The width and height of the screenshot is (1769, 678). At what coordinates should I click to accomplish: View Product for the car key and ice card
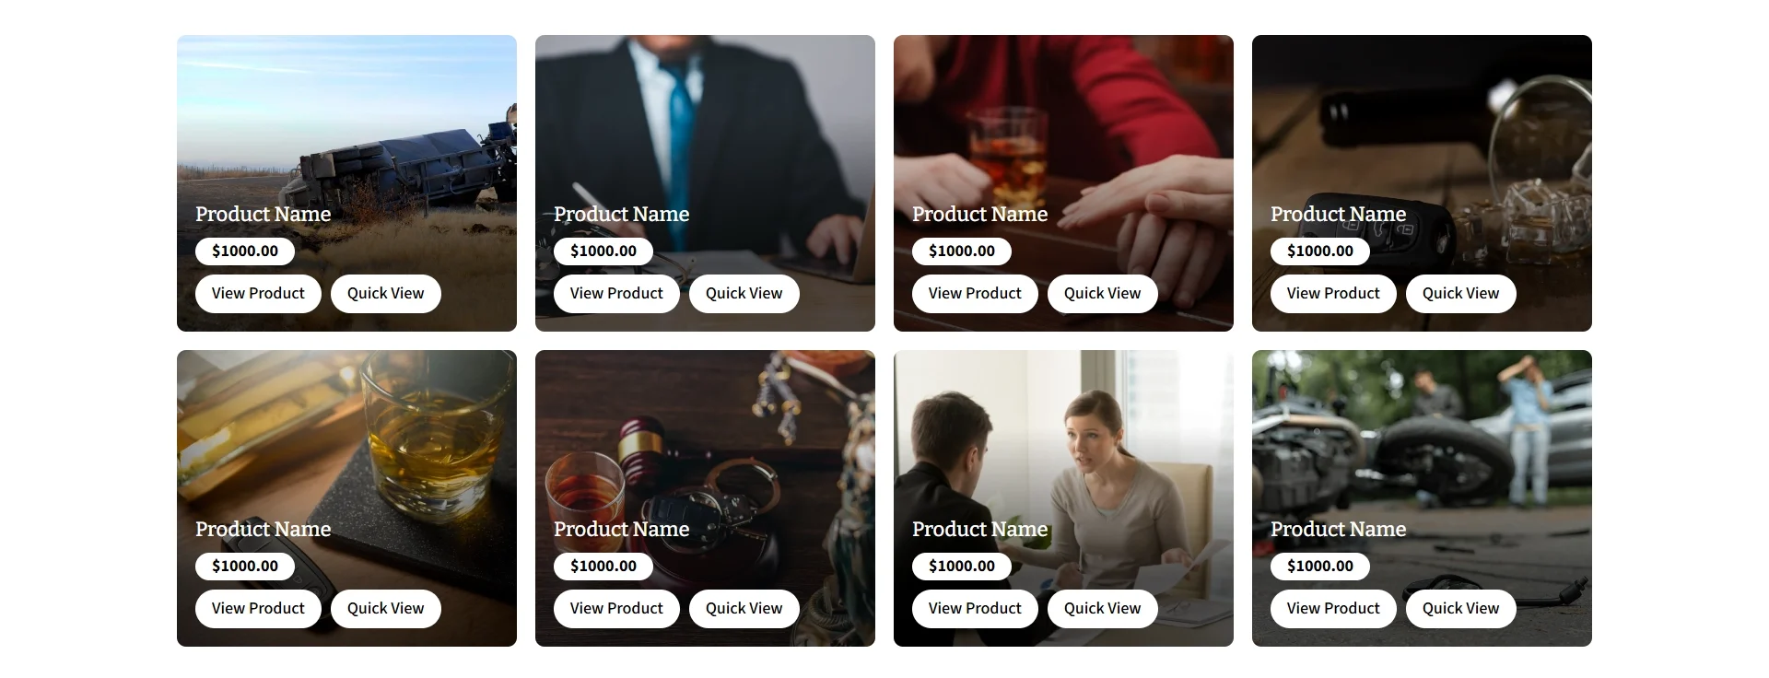point(1333,294)
